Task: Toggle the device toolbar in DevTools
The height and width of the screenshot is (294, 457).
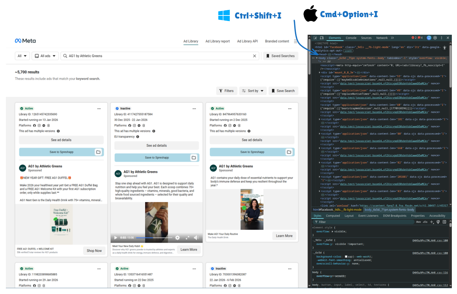Action: point(322,38)
